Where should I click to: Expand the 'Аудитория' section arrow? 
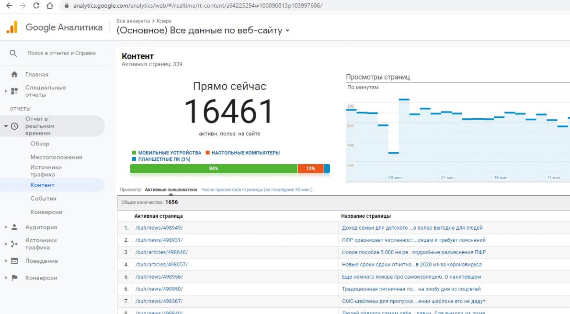6,227
